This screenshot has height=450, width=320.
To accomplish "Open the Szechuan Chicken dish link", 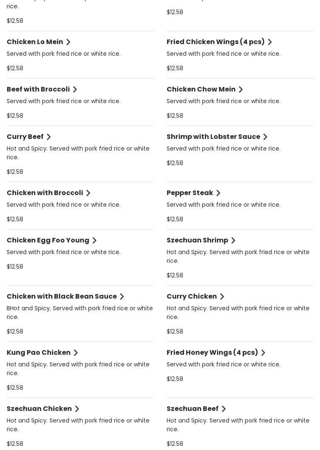I will pos(39,409).
